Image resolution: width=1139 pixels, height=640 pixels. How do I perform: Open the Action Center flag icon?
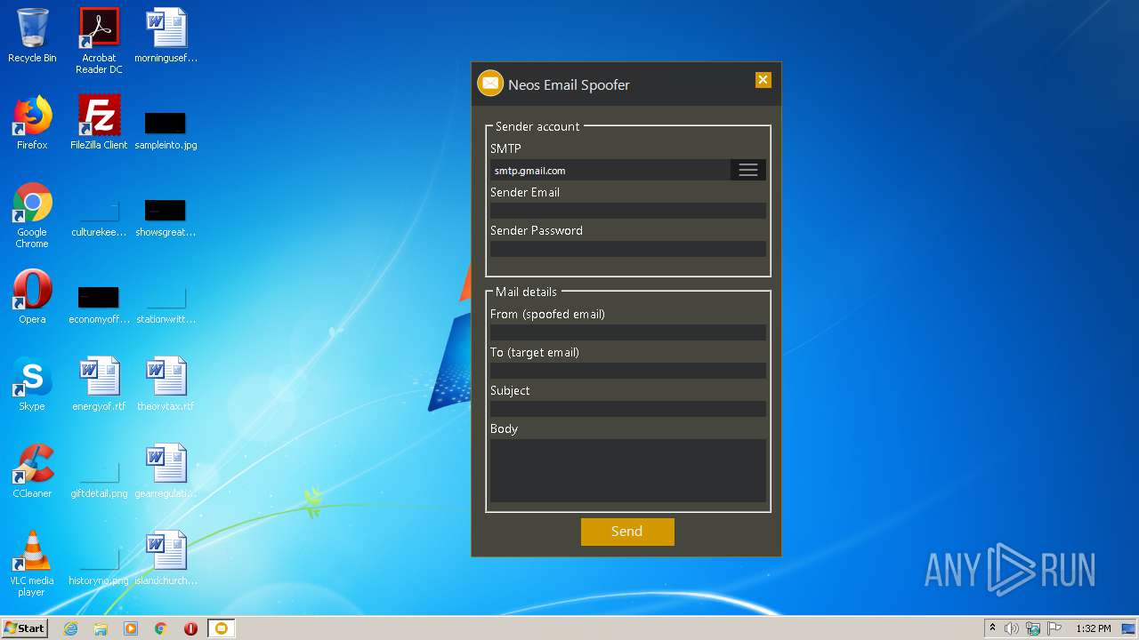[x=1054, y=628]
